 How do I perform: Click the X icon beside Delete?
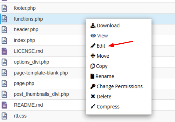tap(93, 96)
